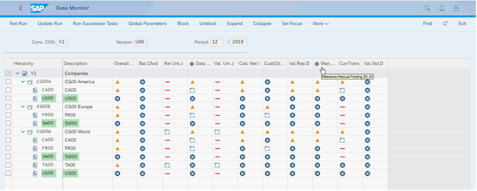477x191 pixels.
Task: Click Cust10 warning triangle for CG00 Europe
Action: click(x=267, y=107)
